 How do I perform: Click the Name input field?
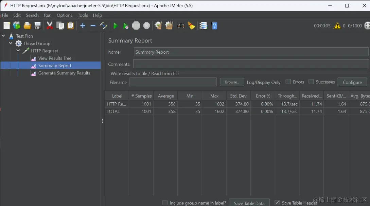tap(251, 52)
